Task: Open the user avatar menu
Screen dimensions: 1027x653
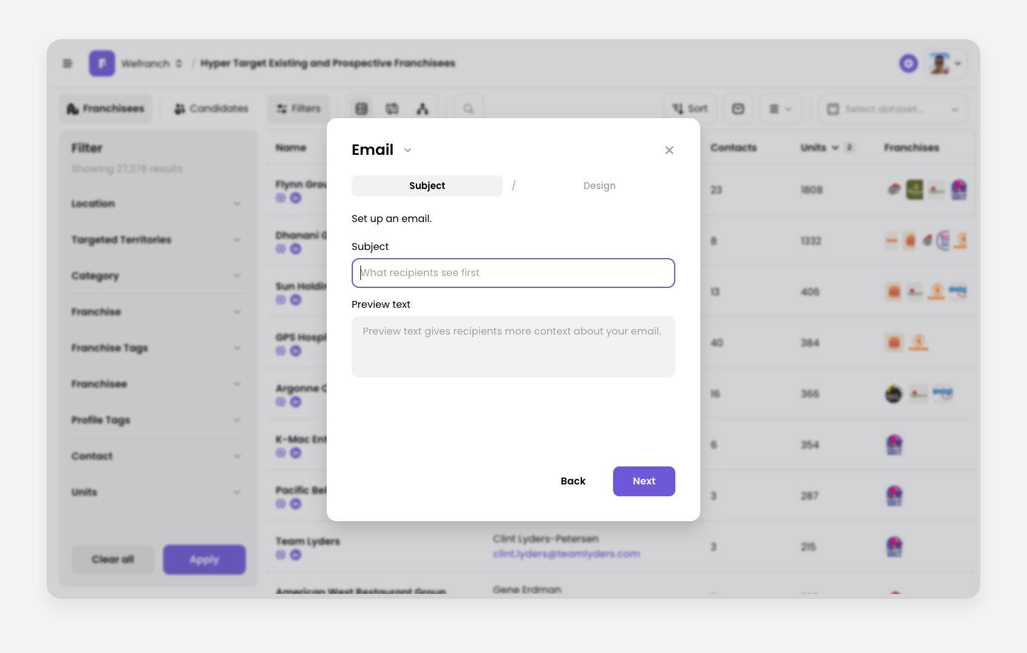Action: click(945, 63)
